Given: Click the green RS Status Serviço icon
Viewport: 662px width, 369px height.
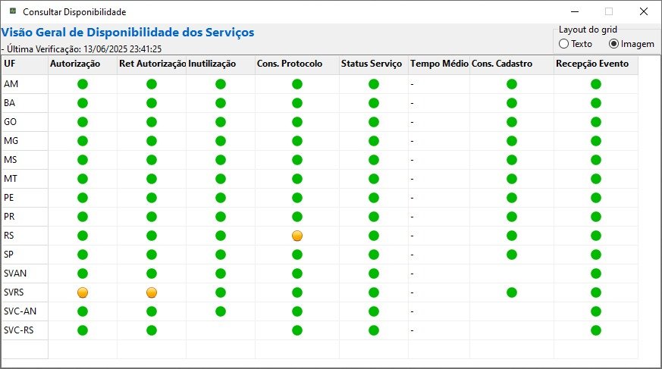Looking at the screenshot, I should [374, 236].
